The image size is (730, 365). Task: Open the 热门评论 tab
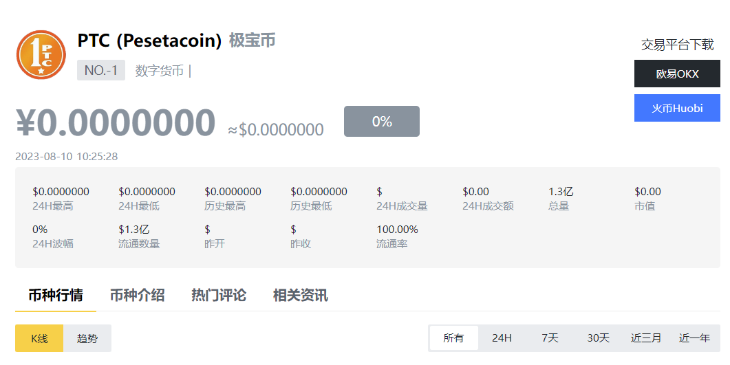coord(218,296)
